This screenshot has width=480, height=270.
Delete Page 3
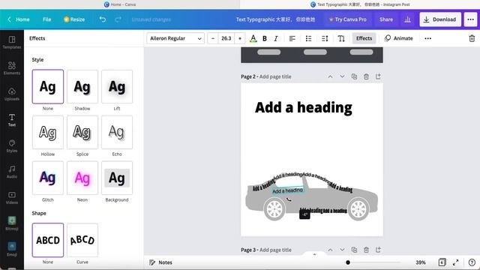(x=366, y=250)
